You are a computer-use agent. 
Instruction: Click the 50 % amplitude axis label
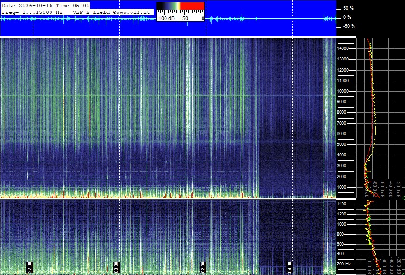click(348, 8)
